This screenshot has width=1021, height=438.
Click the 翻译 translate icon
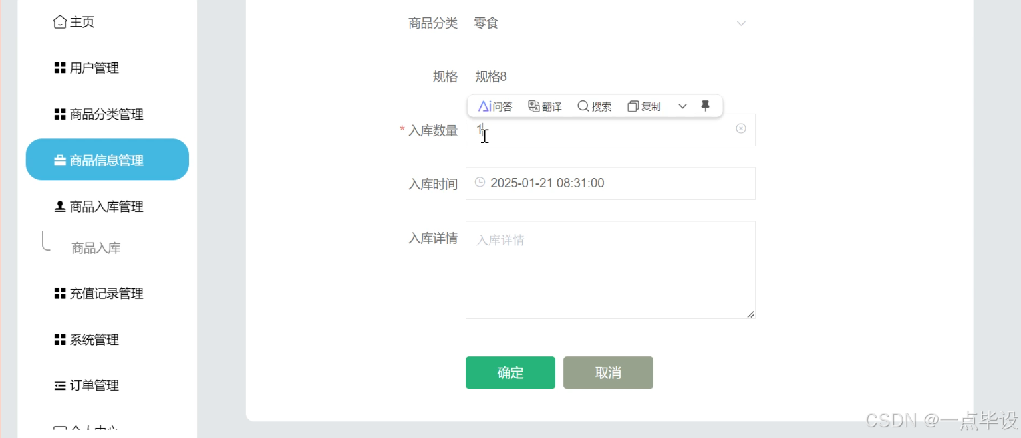[x=534, y=106]
